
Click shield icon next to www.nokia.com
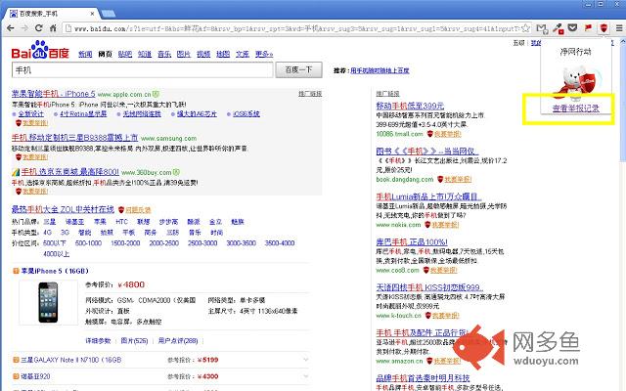[427, 225]
